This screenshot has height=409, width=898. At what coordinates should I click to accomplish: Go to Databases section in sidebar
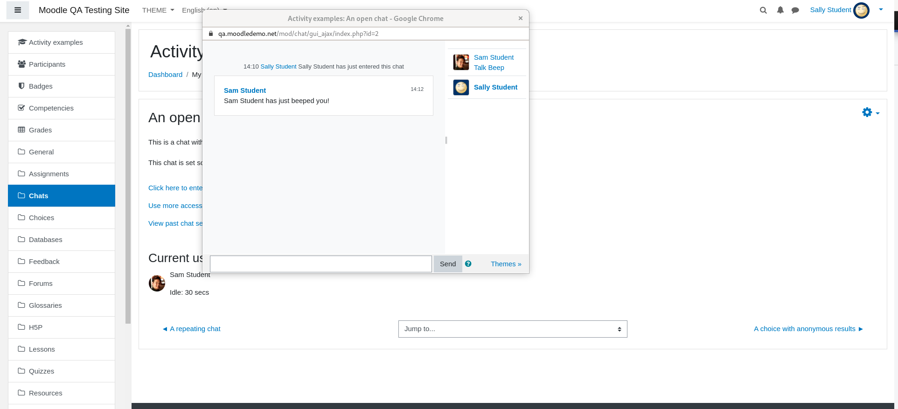(x=62, y=240)
